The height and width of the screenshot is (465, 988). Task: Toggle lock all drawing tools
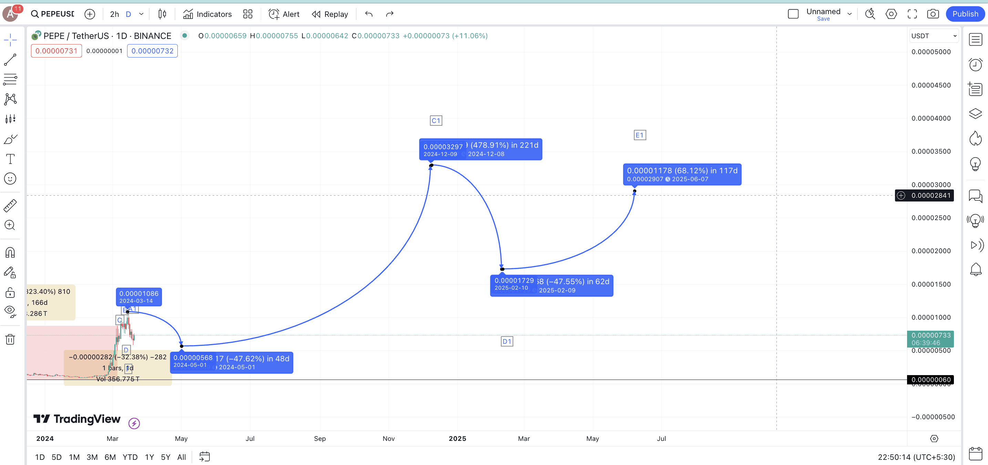[10, 292]
